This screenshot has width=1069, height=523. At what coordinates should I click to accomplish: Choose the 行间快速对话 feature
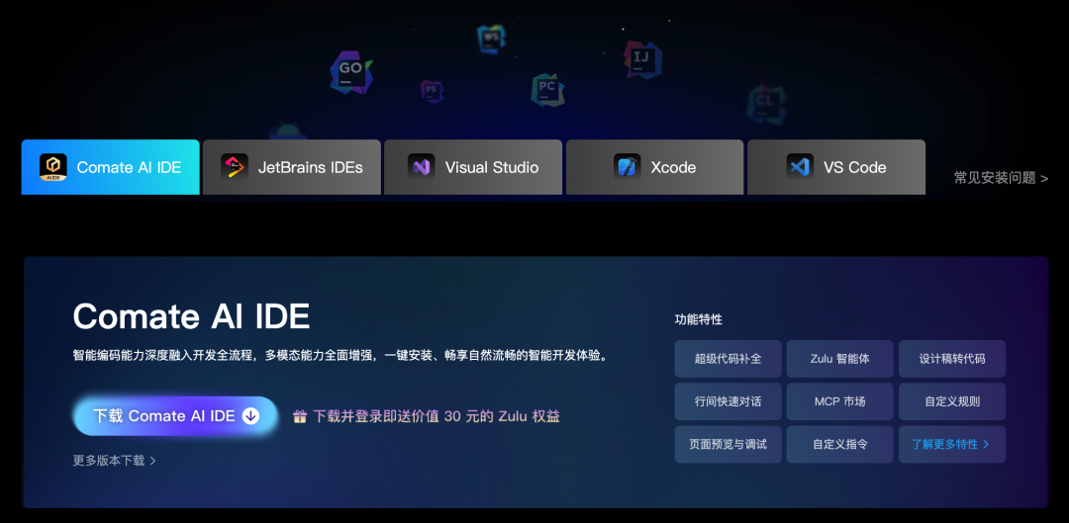click(729, 401)
